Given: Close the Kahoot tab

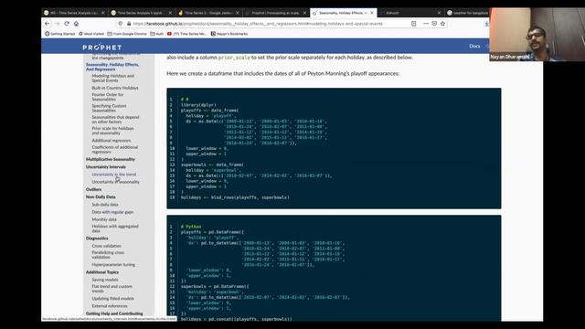Looking at the screenshot, I should 439,13.
